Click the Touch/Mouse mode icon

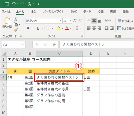pos(29,4)
